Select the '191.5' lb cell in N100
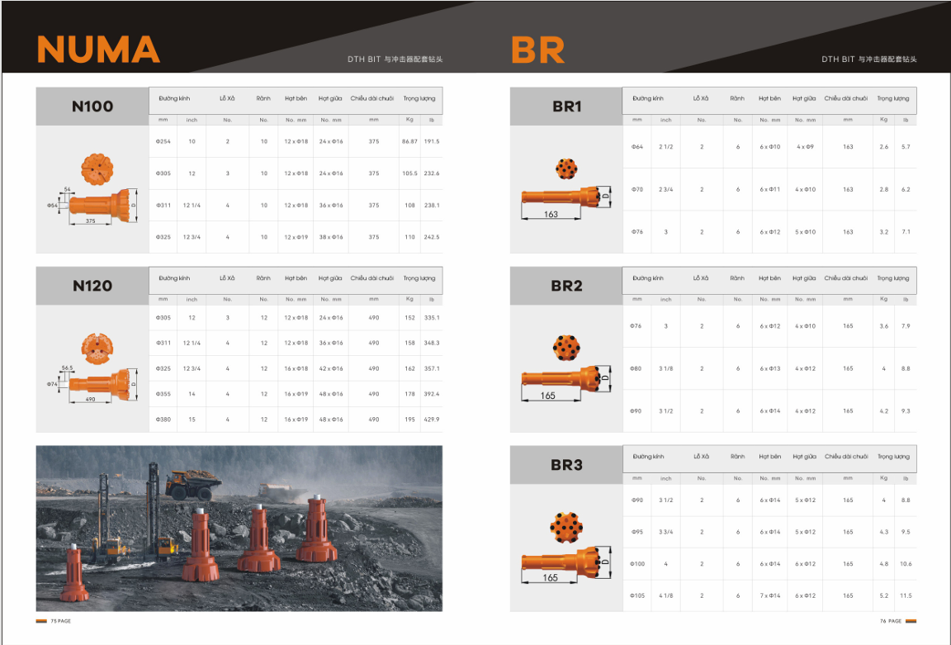The image size is (951, 645). coord(432,141)
